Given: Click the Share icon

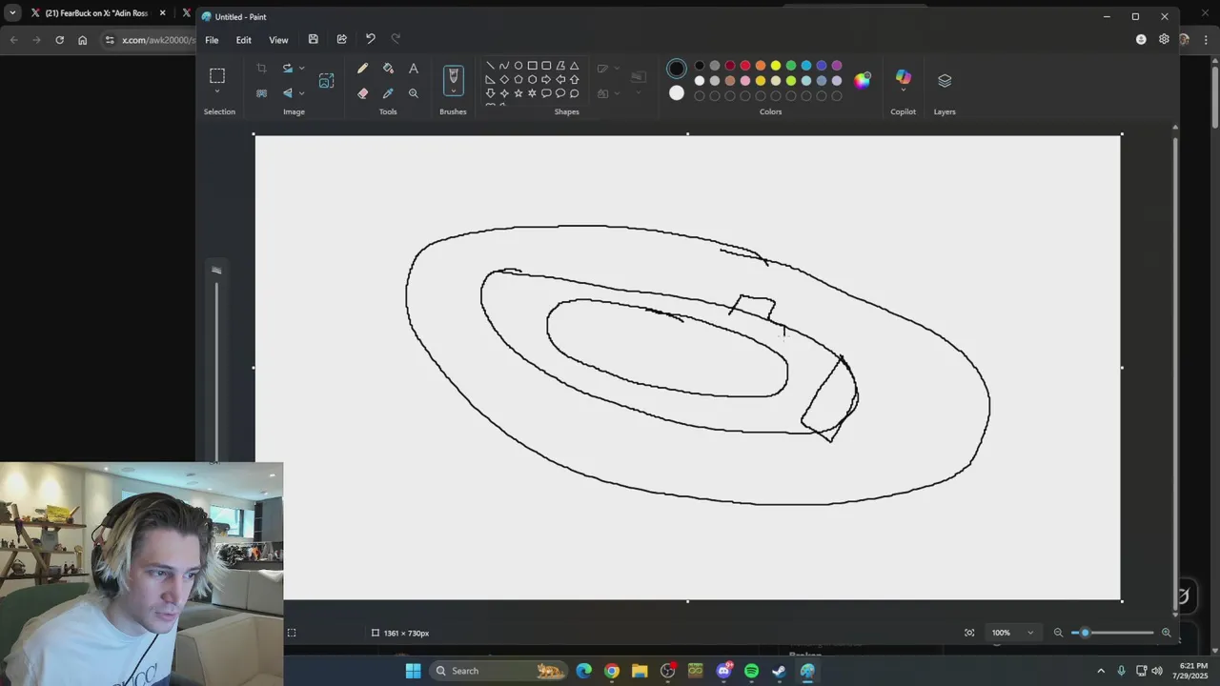Looking at the screenshot, I should pos(341,39).
